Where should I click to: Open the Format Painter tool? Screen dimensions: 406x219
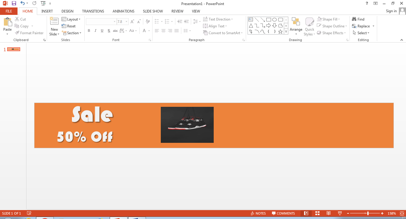(x=29, y=33)
